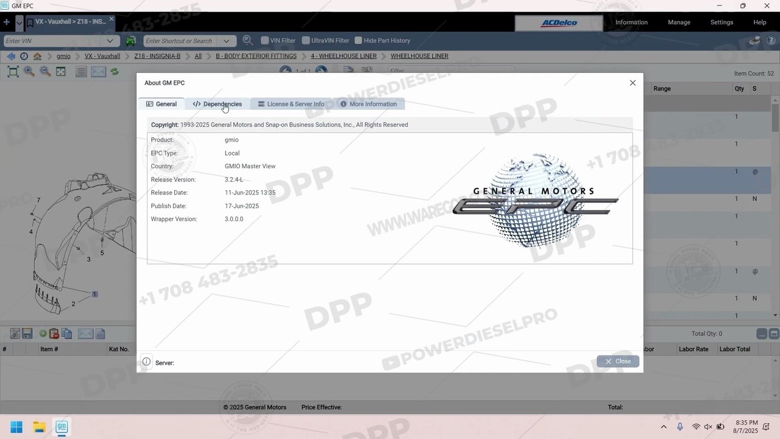
Task: Open the General tab in About dialog
Action: point(161,104)
